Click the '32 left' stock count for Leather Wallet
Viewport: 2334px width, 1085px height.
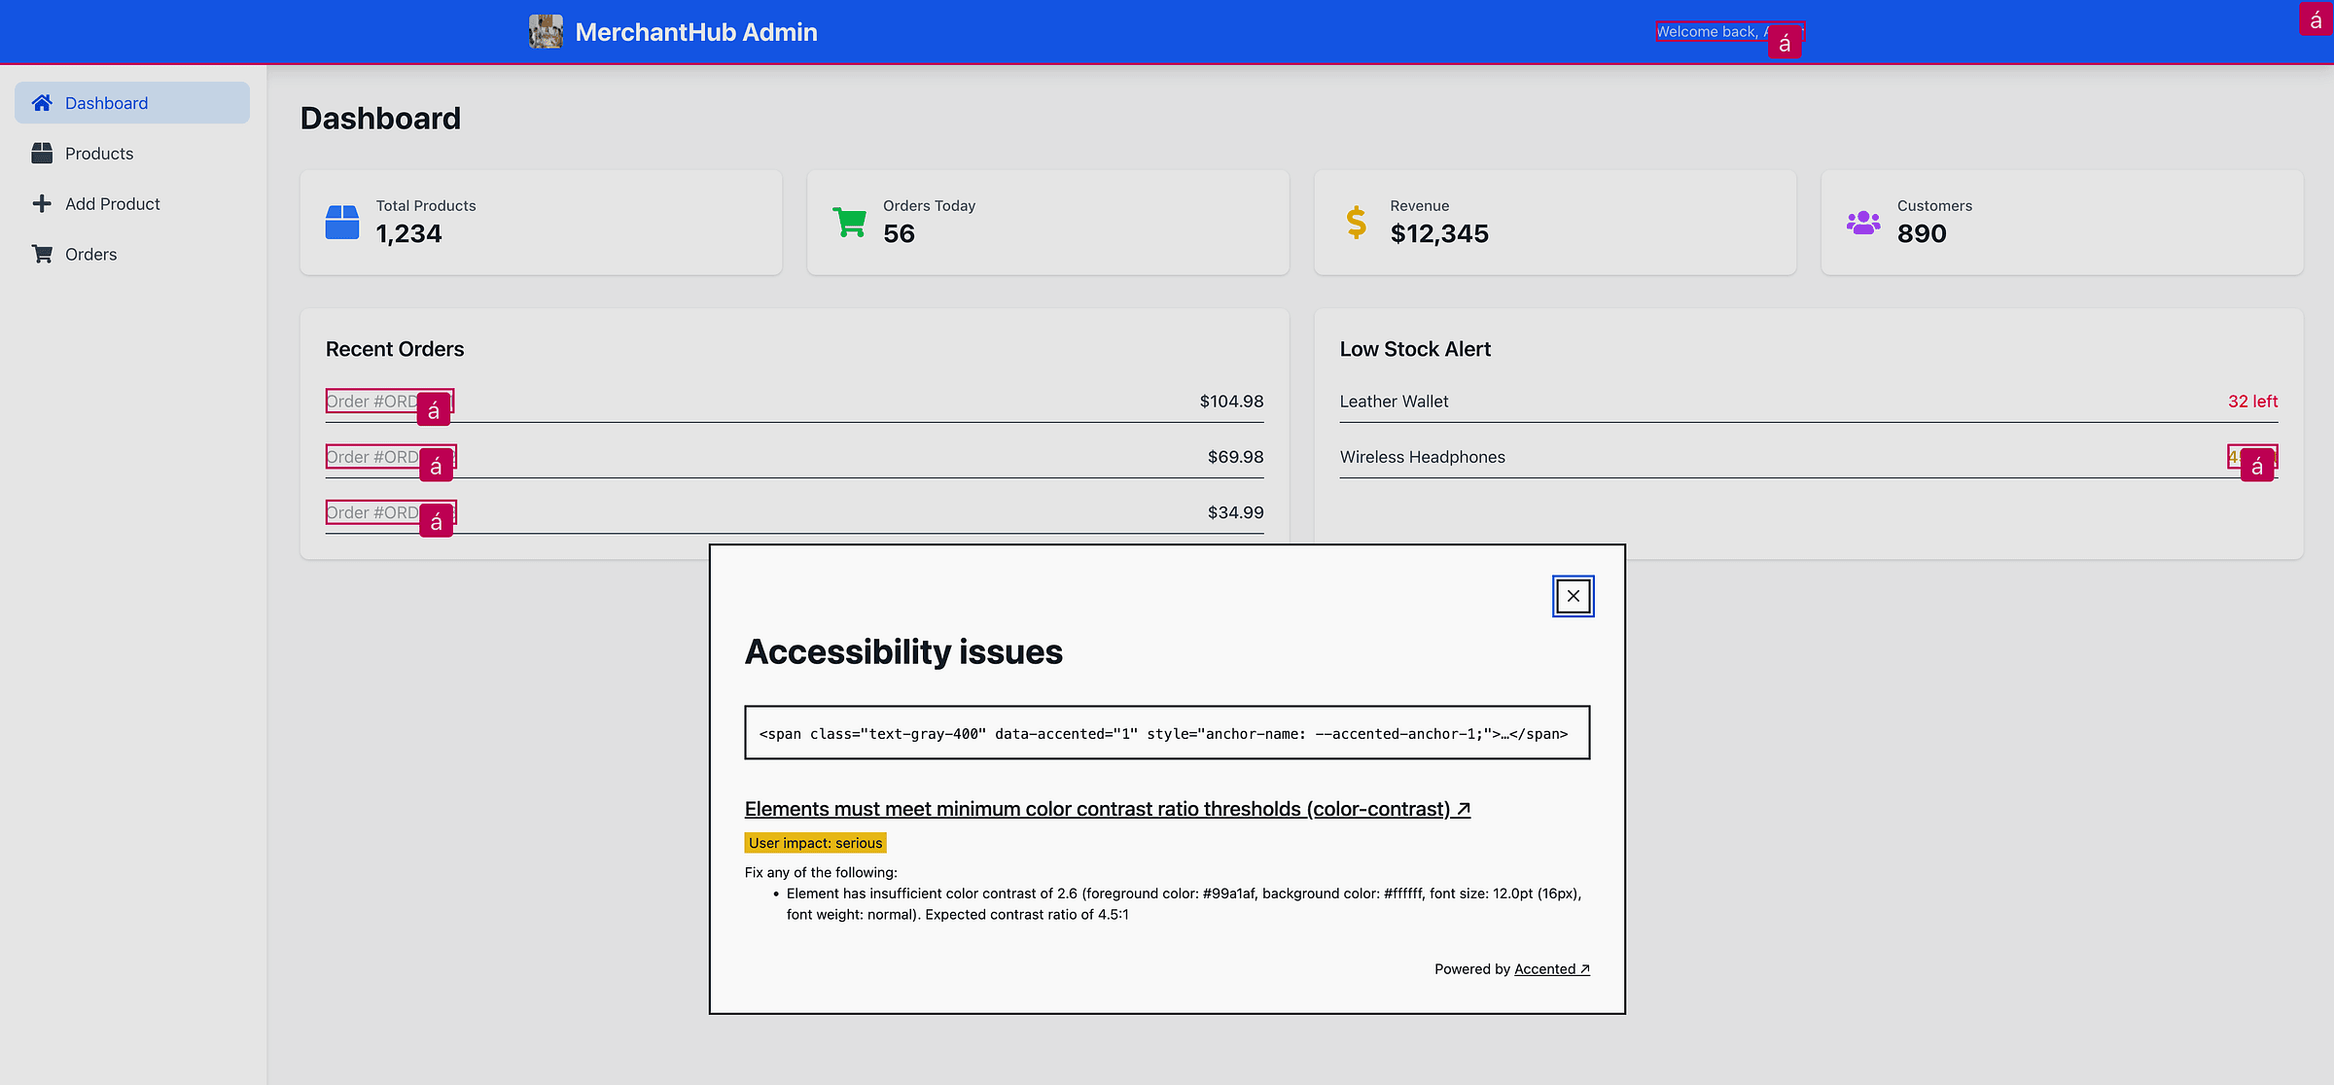2253,401
